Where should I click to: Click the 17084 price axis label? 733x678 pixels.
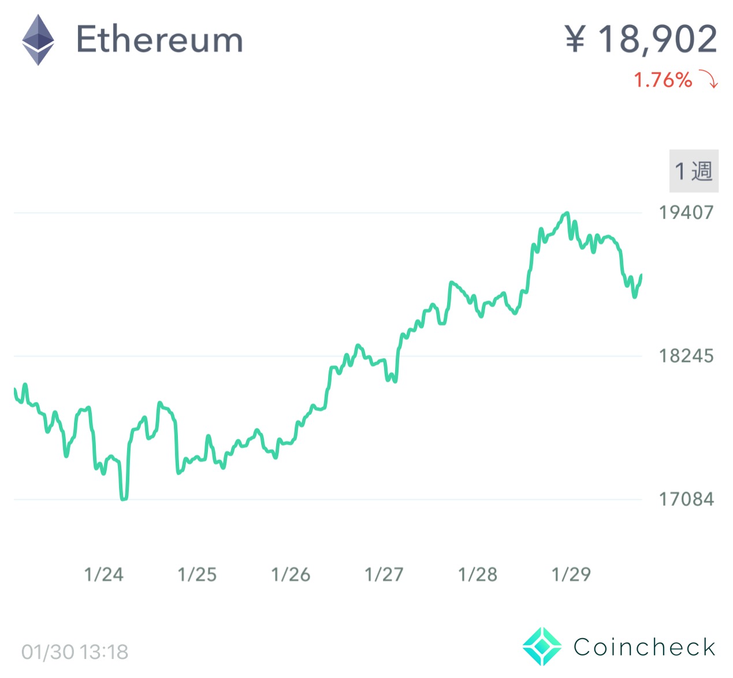[x=686, y=499]
